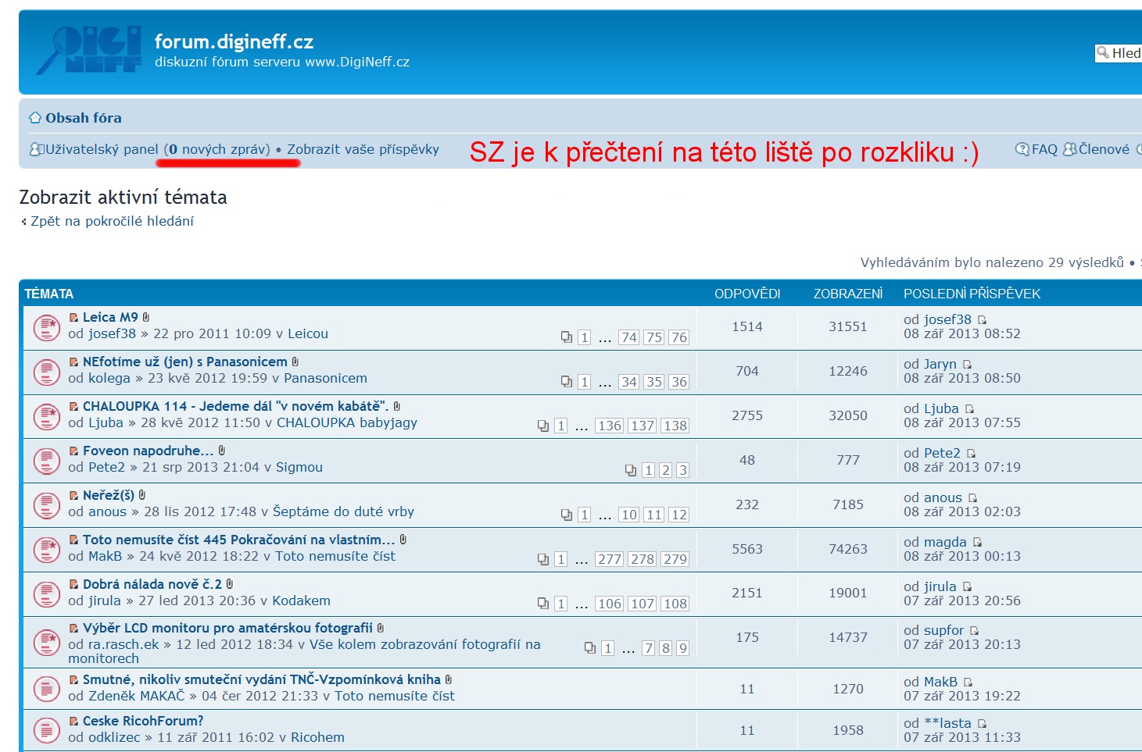The image size is (1142, 752).
Task: Jump to latest post by Jaryn
Action: click(968, 365)
